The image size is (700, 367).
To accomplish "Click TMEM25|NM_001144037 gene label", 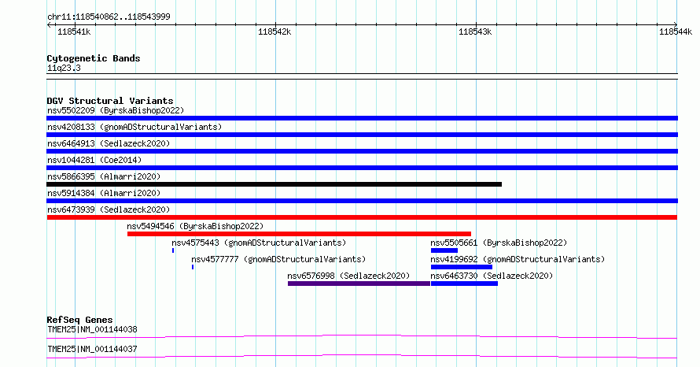I will 92,349.
